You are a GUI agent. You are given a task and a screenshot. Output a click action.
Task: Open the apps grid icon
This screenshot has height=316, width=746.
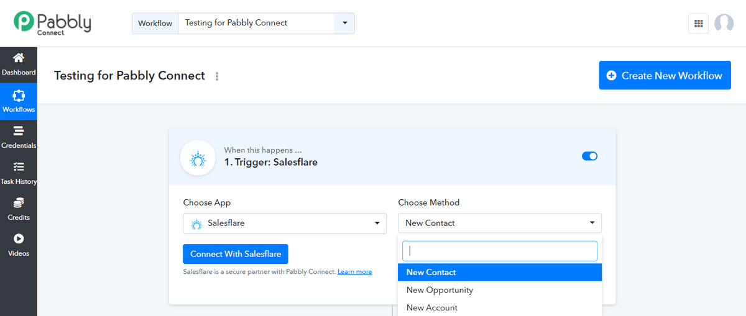pyautogui.click(x=699, y=23)
